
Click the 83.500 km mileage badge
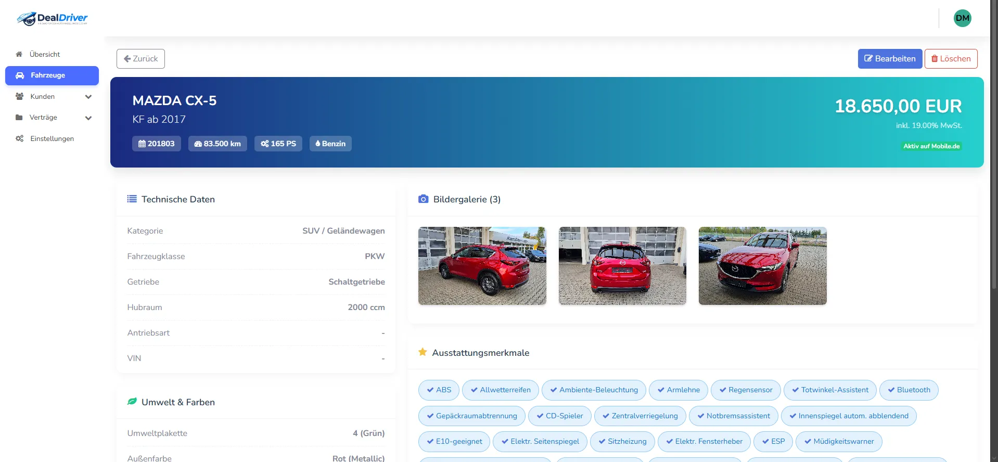(x=217, y=144)
